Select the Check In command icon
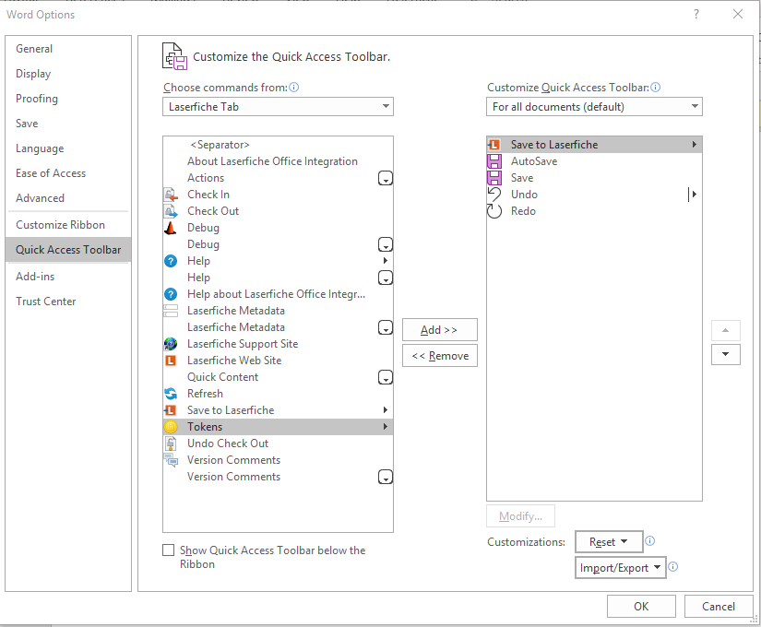The width and height of the screenshot is (761, 627). pyautogui.click(x=171, y=195)
